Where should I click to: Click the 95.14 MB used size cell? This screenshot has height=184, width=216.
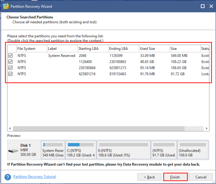click(147, 68)
